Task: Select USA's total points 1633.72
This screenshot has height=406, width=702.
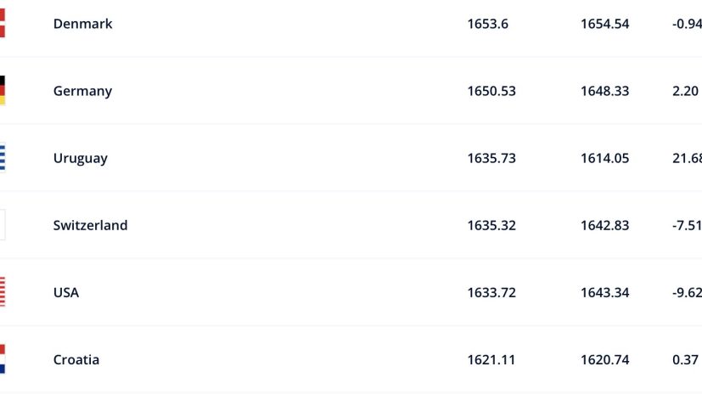Action: 491,292
